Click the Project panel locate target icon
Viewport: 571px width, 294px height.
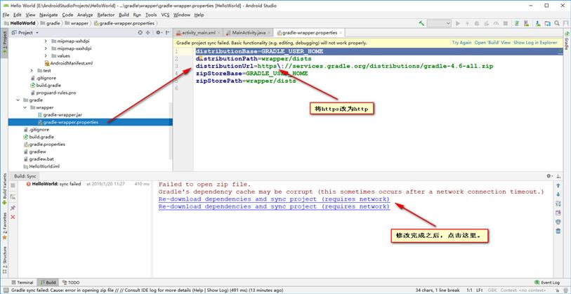(x=140, y=32)
